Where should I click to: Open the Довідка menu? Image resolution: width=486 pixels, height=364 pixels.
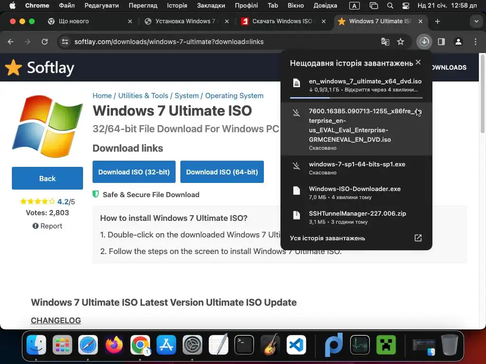tap(325, 6)
